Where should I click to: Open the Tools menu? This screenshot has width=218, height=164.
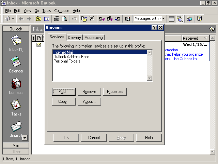(x=47, y=11)
